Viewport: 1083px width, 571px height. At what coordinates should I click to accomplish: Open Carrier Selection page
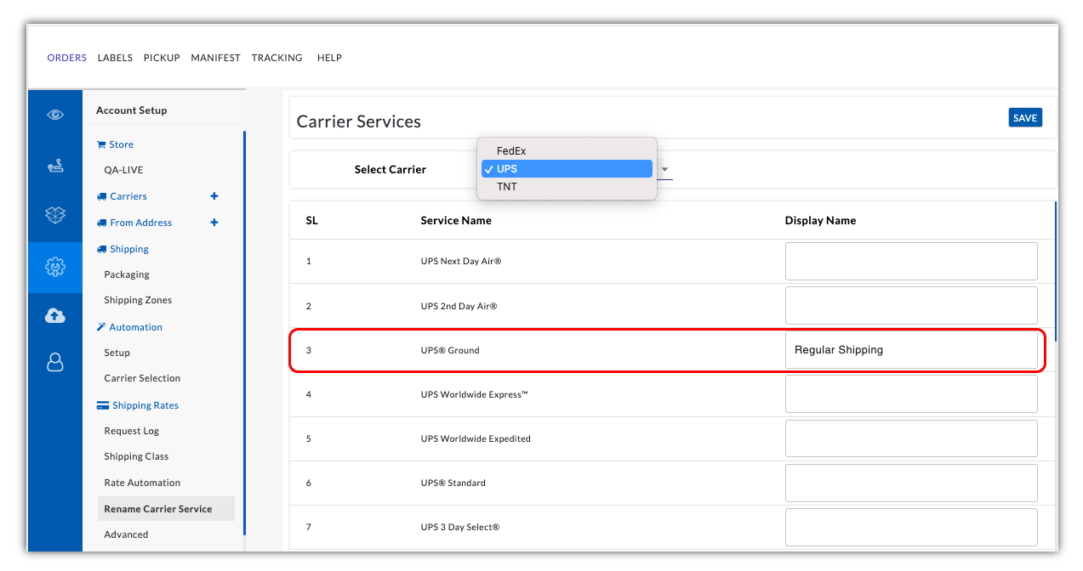pos(142,378)
